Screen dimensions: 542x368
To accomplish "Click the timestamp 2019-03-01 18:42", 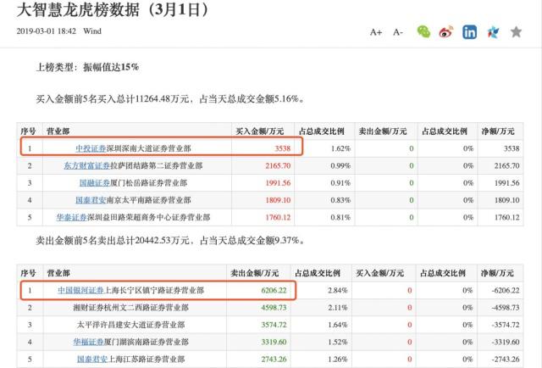I will click(x=47, y=31).
